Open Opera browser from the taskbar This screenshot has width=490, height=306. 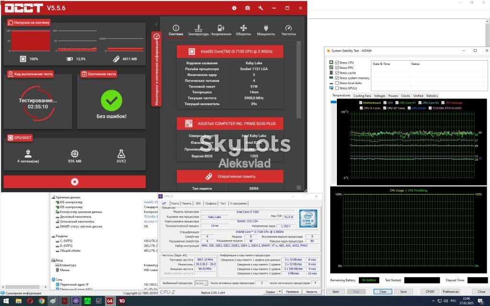(30, 301)
